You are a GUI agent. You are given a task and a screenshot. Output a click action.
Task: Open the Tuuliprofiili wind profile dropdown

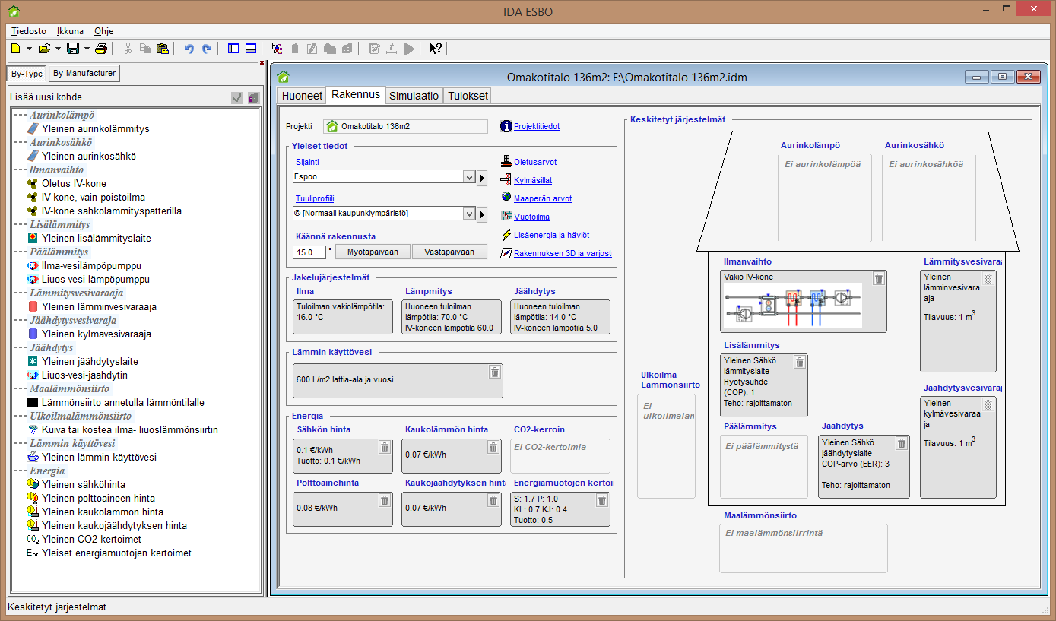[468, 214]
